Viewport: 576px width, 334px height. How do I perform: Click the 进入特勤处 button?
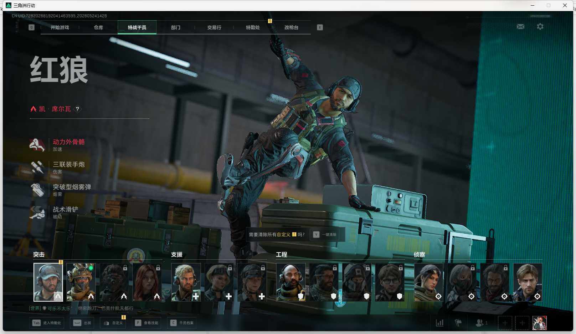47,323
